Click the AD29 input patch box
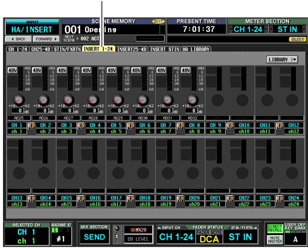Screen dimensions: 308x248 pyautogui.click(x=118, y=118)
